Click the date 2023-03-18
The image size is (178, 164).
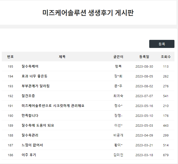pyautogui.click(x=144, y=155)
